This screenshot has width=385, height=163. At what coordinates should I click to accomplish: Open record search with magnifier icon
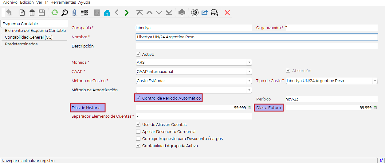65,13
